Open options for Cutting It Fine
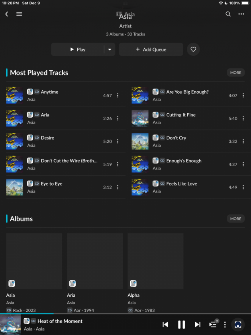Screen dimensions: 251x335 pos(243,118)
